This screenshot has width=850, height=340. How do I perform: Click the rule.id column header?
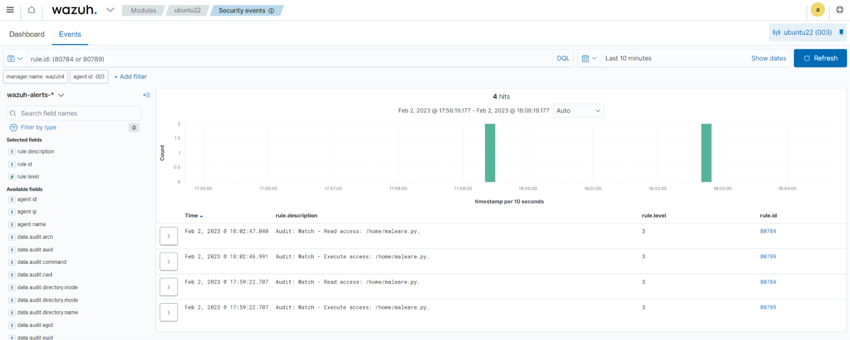(768, 215)
